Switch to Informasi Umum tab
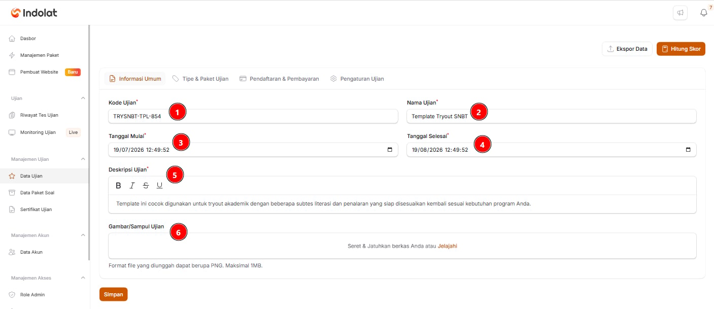Screen dimensions: 714x309 (x=135, y=79)
